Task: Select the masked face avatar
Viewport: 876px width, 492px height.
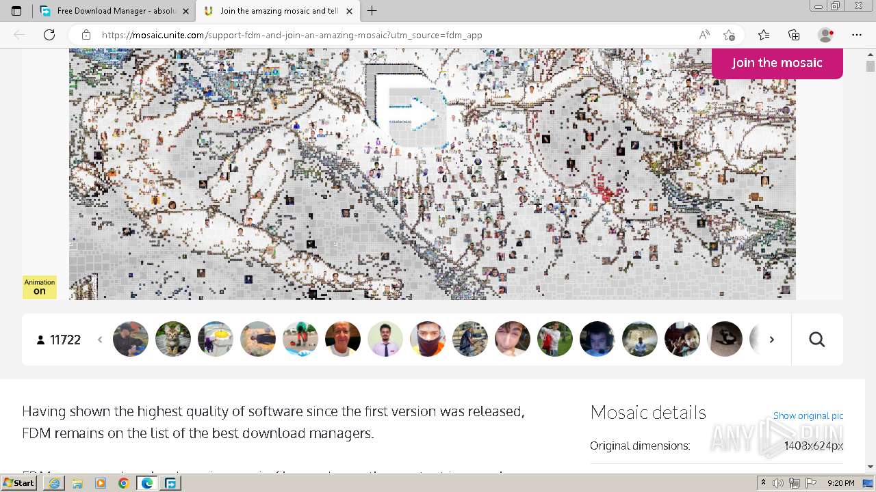Action: [428, 339]
